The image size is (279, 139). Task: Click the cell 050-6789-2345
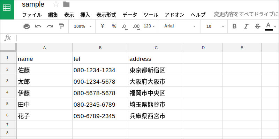click(100, 115)
